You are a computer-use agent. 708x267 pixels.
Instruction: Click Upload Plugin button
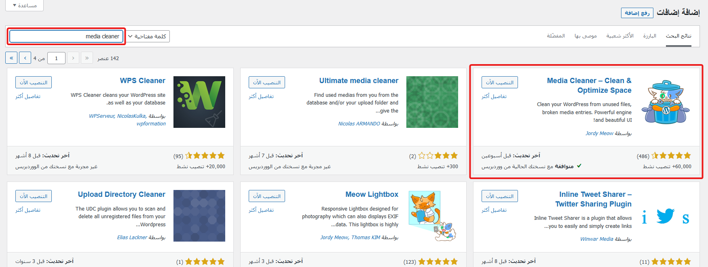[x=637, y=13]
